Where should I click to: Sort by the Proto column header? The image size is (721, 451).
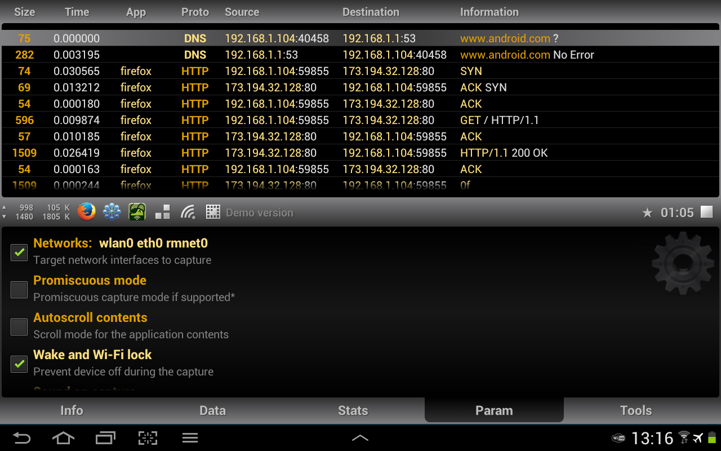click(195, 12)
